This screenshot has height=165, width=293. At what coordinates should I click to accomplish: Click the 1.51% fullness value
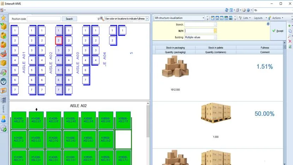(x=265, y=66)
